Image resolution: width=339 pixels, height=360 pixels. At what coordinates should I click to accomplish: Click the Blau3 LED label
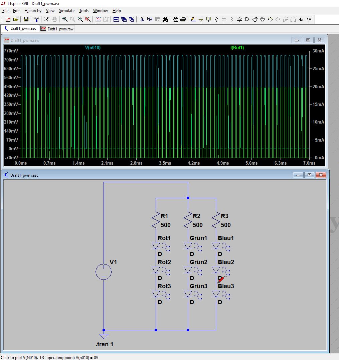pyautogui.click(x=226, y=286)
